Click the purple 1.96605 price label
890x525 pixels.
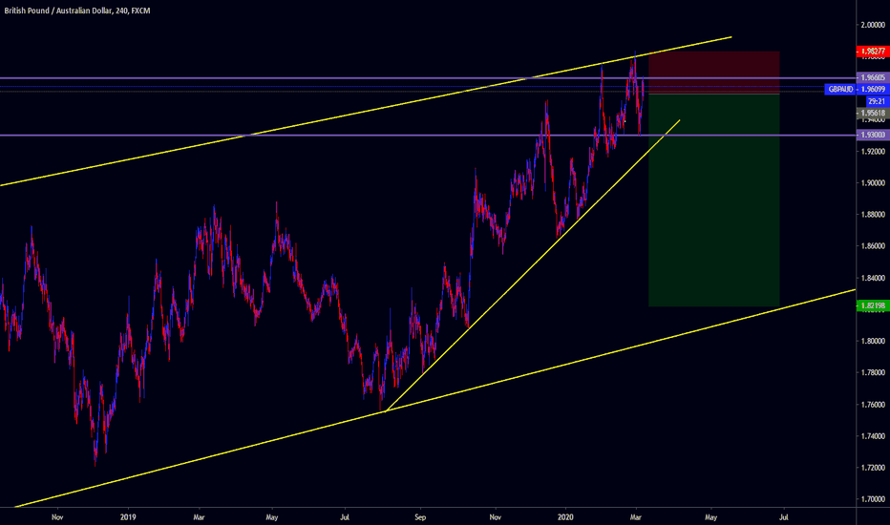coord(870,77)
